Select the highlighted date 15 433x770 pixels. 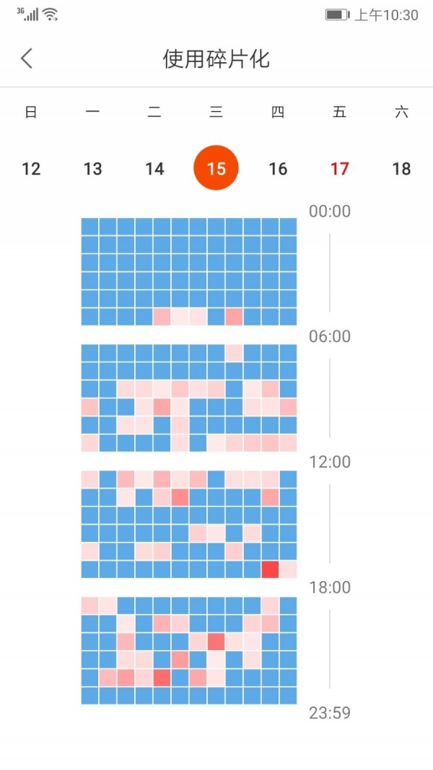[216, 167]
